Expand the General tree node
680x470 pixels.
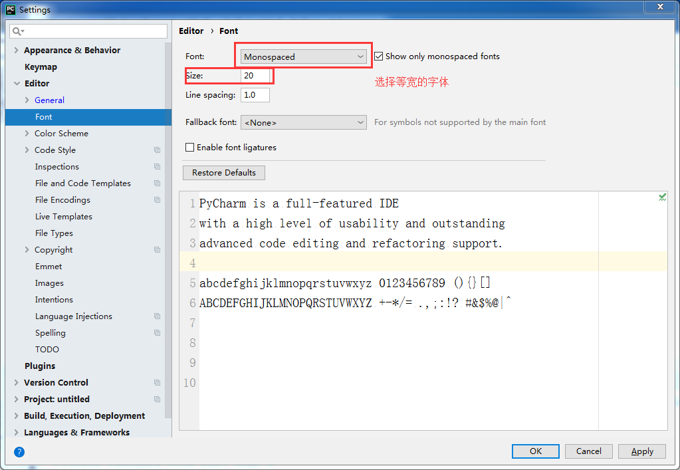pos(27,100)
